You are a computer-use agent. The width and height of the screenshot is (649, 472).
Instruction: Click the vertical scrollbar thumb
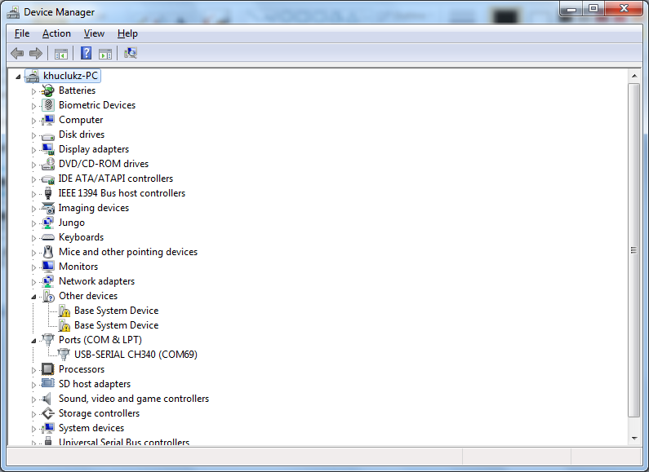[x=633, y=250]
